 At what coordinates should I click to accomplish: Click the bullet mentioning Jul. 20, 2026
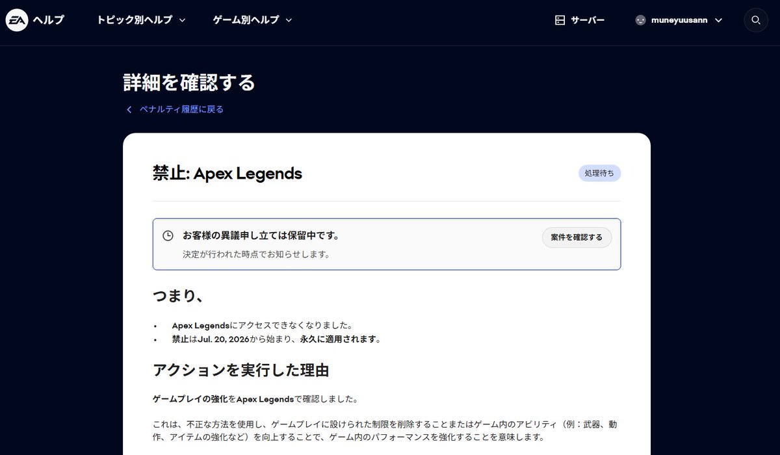click(x=276, y=339)
